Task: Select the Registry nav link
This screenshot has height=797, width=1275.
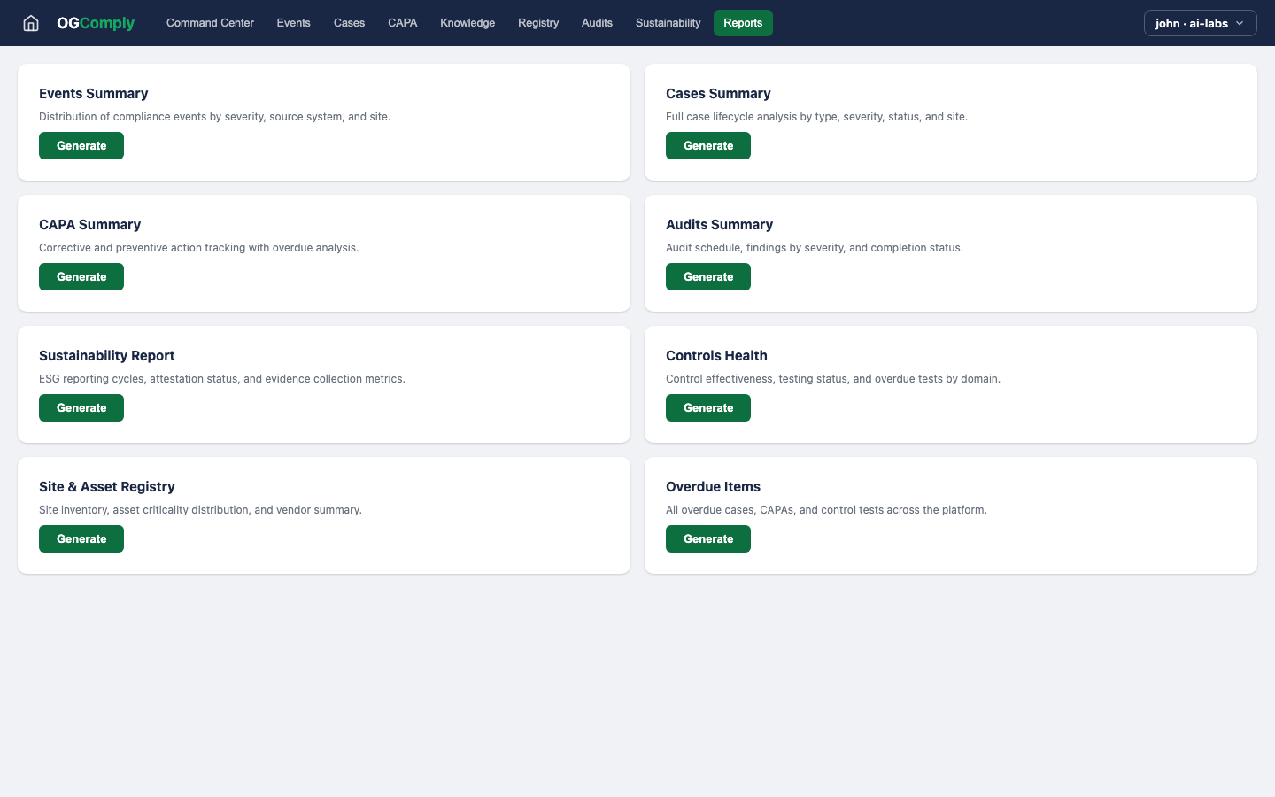Action: click(x=538, y=23)
